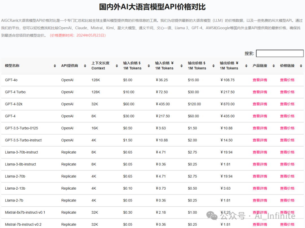Sort by 产品链接 column arrows

[274, 66]
